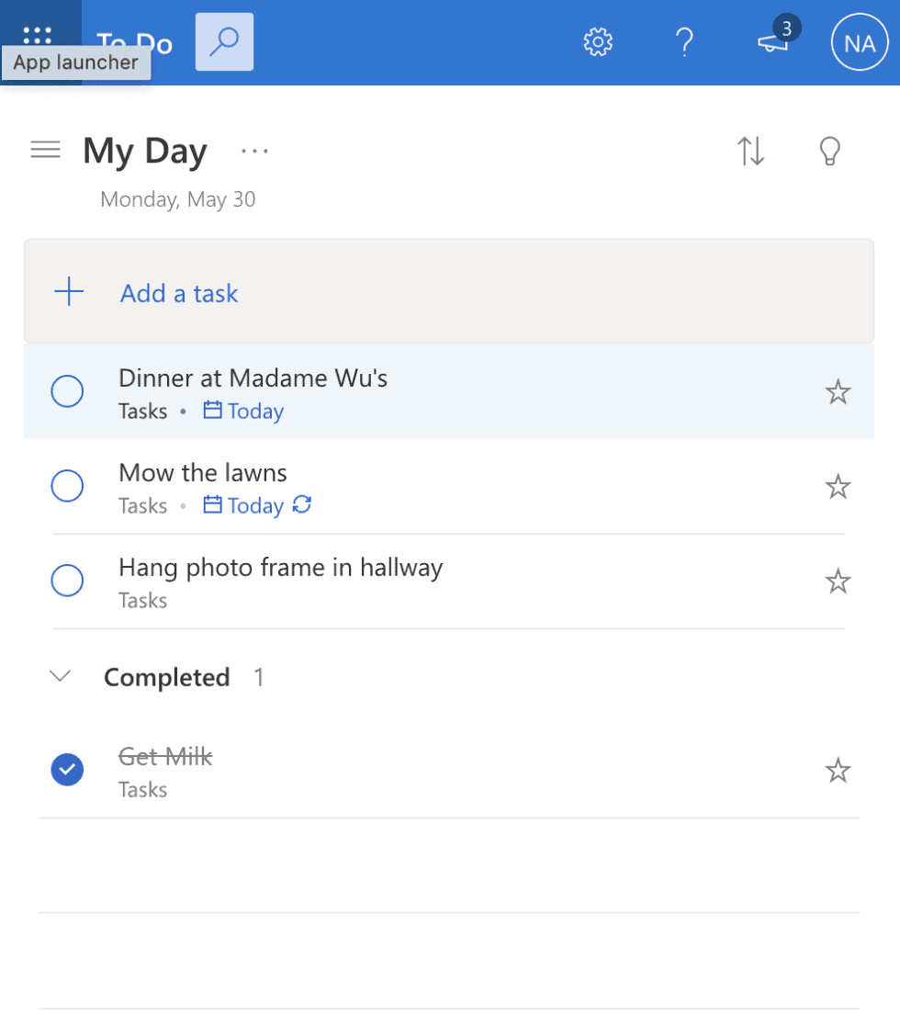Open Hang photo frame in hallway task
This screenshot has width=900, height=1028.
click(449, 581)
